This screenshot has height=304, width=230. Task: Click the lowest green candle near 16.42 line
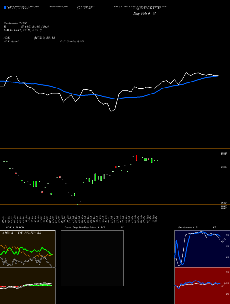(x=78, y=205)
